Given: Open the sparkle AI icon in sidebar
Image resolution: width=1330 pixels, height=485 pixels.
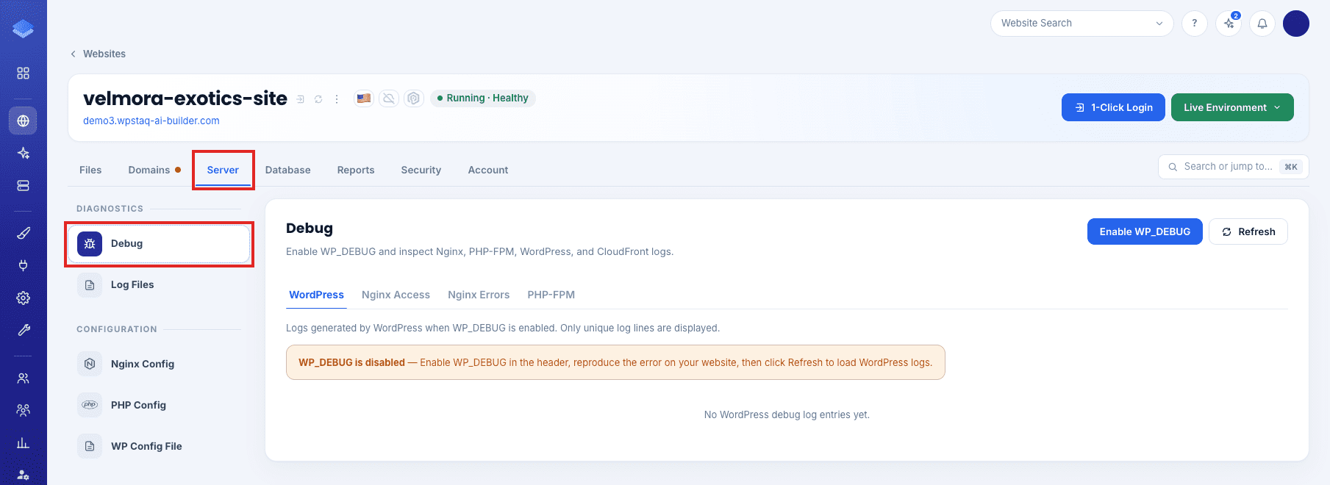Looking at the screenshot, I should click(x=23, y=153).
